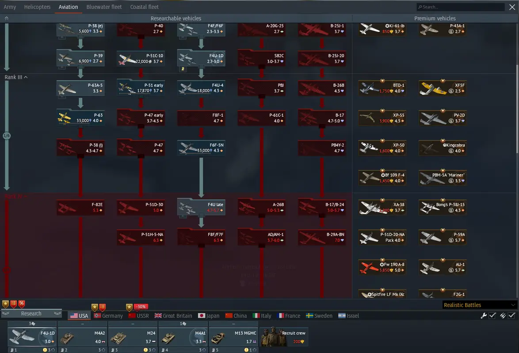Click the P-63 yellow aircraft card
The height and width of the screenshot is (353, 519).
coord(80,118)
